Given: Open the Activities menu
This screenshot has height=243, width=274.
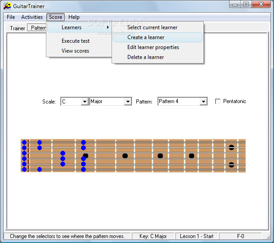Looking at the screenshot, I should tap(32, 17).
